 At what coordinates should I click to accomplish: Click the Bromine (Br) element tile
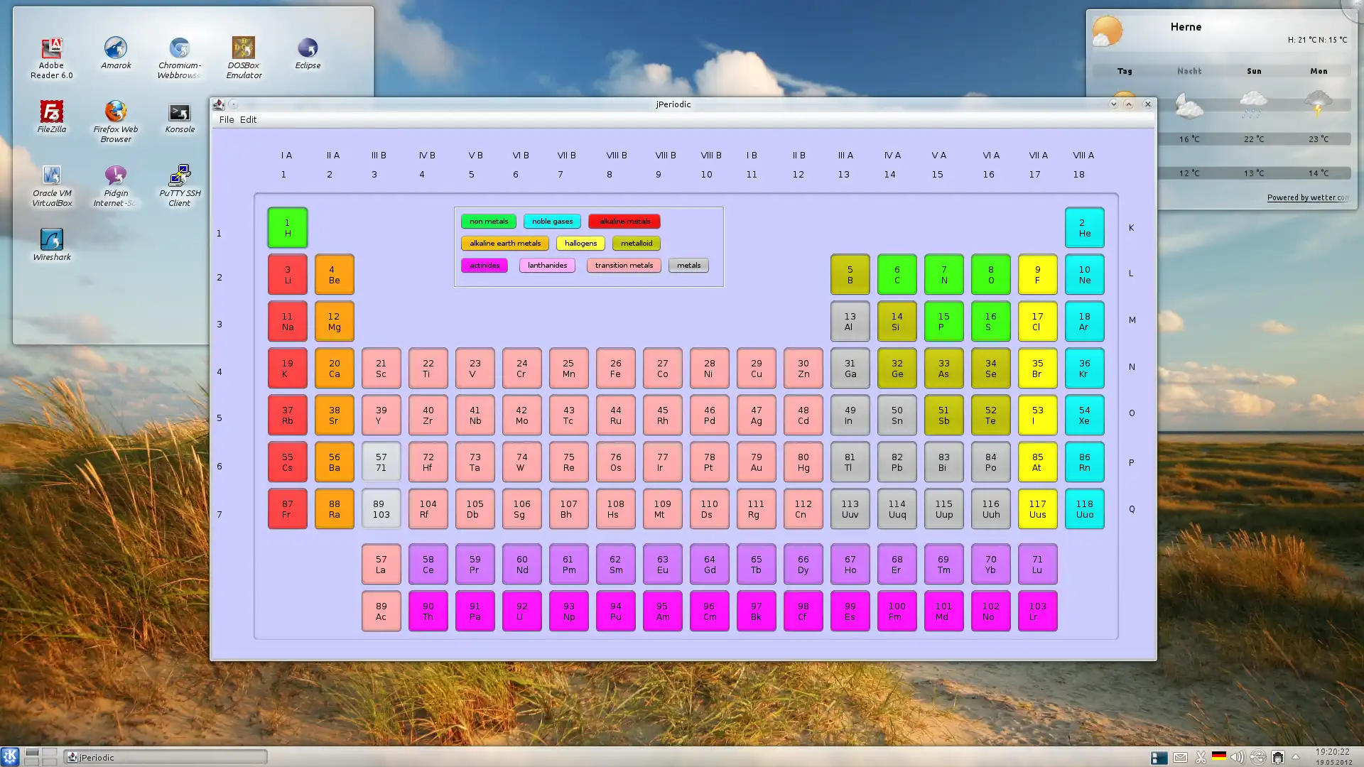pyautogui.click(x=1037, y=368)
